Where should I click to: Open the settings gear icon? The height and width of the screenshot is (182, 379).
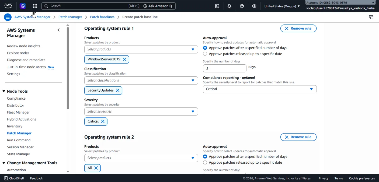254,6
